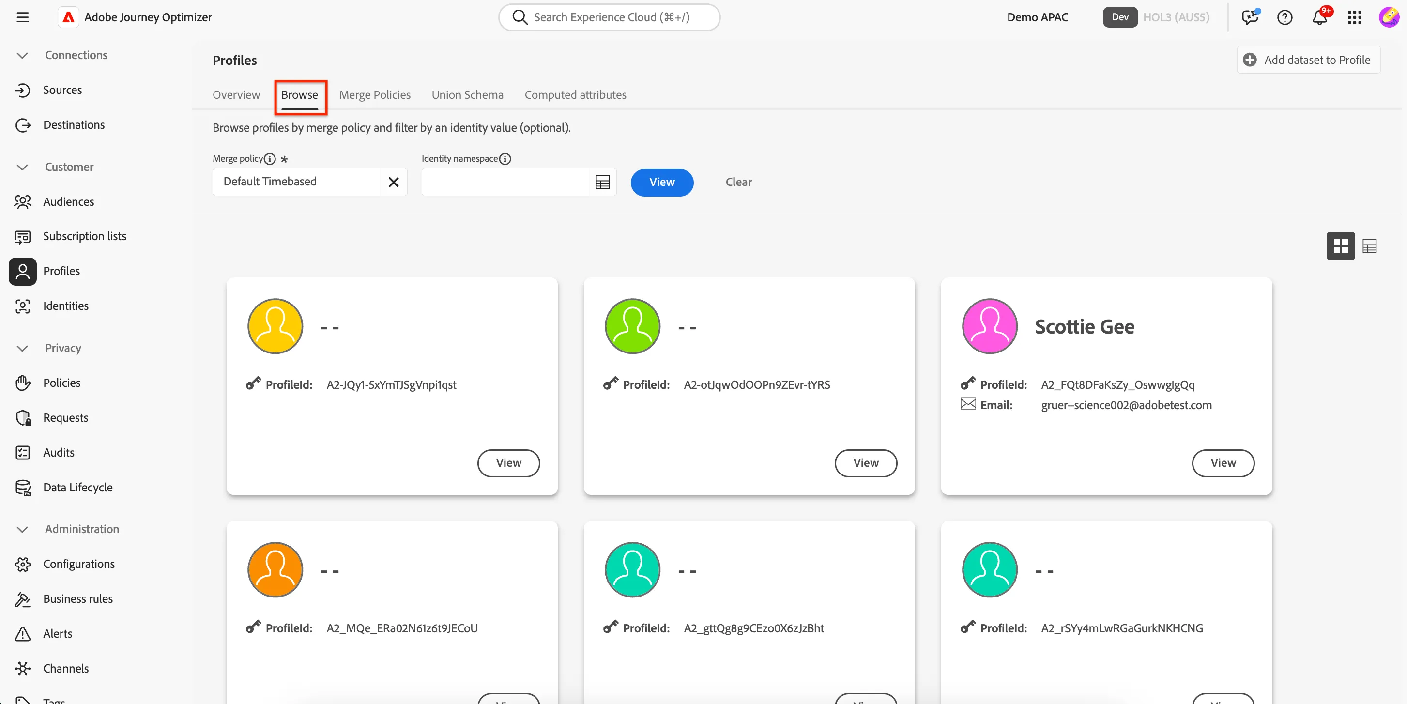The width and height of the screenshot is (1407, 704).
Task: Collapse the Customer section
Action: pos(22,167)
